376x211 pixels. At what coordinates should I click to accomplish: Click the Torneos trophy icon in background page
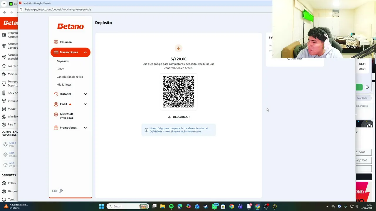pos(4,84)
